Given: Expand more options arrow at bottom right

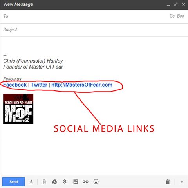Looking at the screenshot, I should click(x=182, y=182).
